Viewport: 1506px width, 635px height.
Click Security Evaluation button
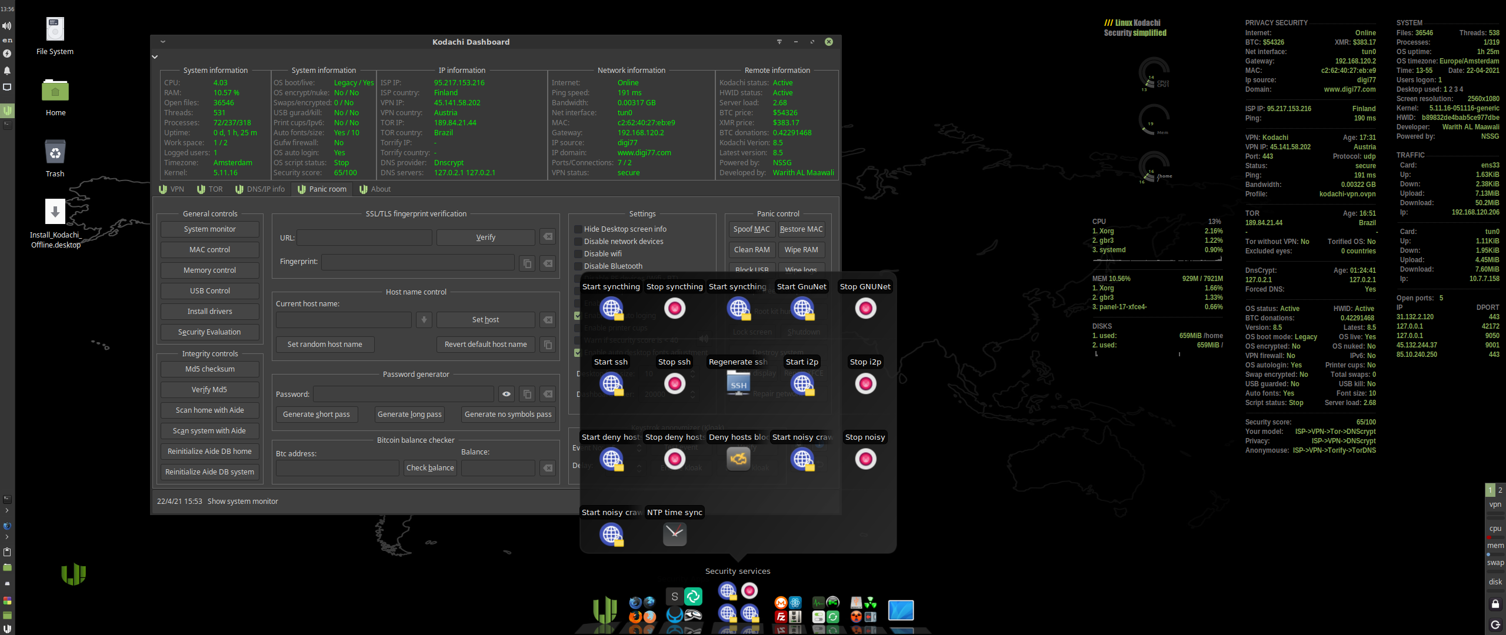click(210, 332)
